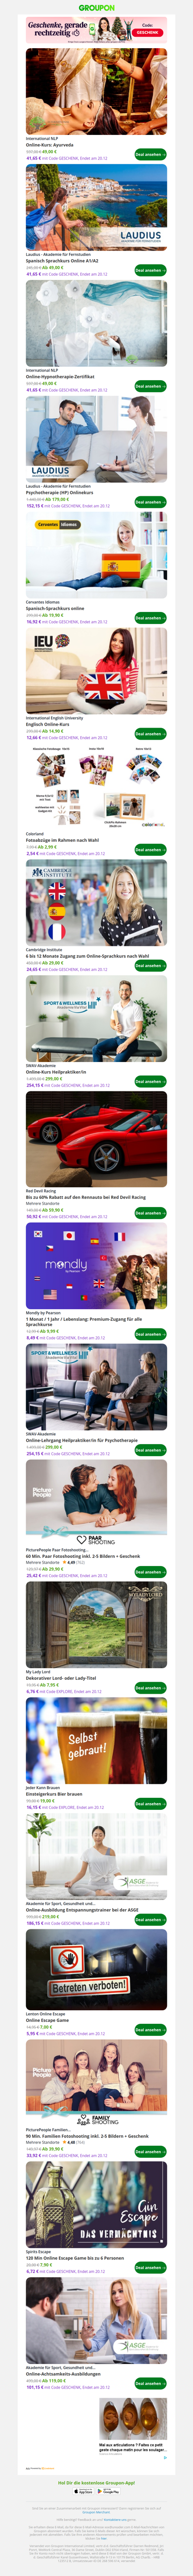The width and height of the screenshot is (193, 2576).
Task: Click Deal ansehen for Spanisch-Sprachkurs Online A1/A2
Action: tap(150, 270)
